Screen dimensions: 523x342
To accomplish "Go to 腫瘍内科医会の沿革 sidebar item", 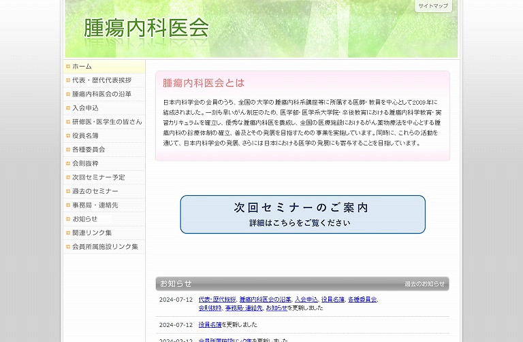I will pyautogui.click(x=101, y=94).
